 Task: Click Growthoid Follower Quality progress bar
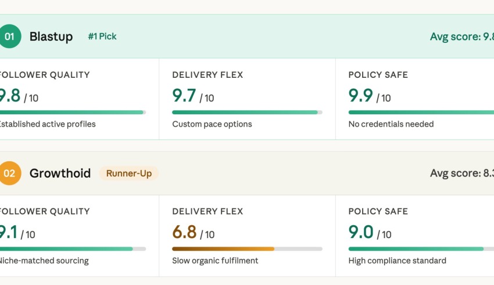(72, 249)
